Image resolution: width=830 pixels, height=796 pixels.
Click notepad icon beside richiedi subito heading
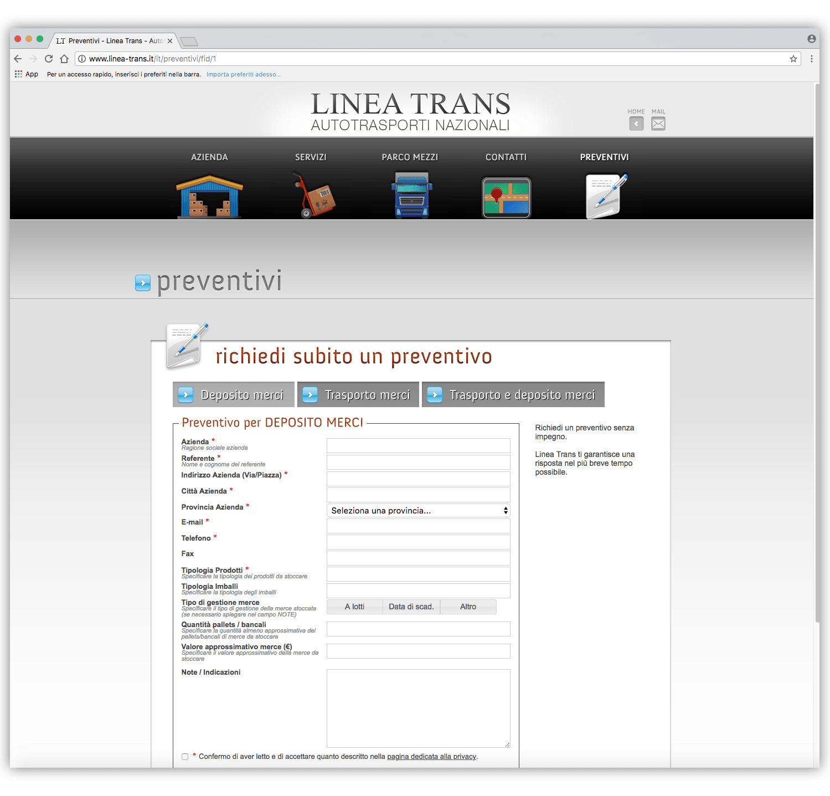point(187,346)
